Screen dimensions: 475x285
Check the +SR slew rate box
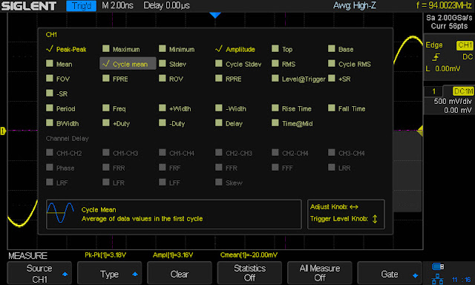332,78
